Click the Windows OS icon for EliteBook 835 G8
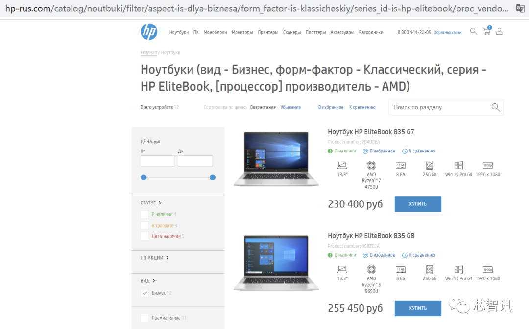 (458, 270)
